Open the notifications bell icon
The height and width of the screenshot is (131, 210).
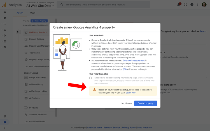[179, 4]
